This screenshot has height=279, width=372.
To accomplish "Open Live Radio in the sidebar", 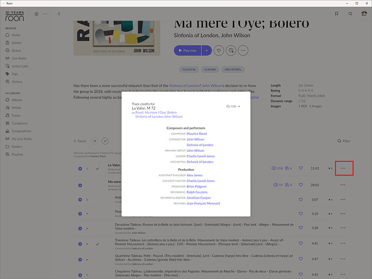I will click(16, 59).
